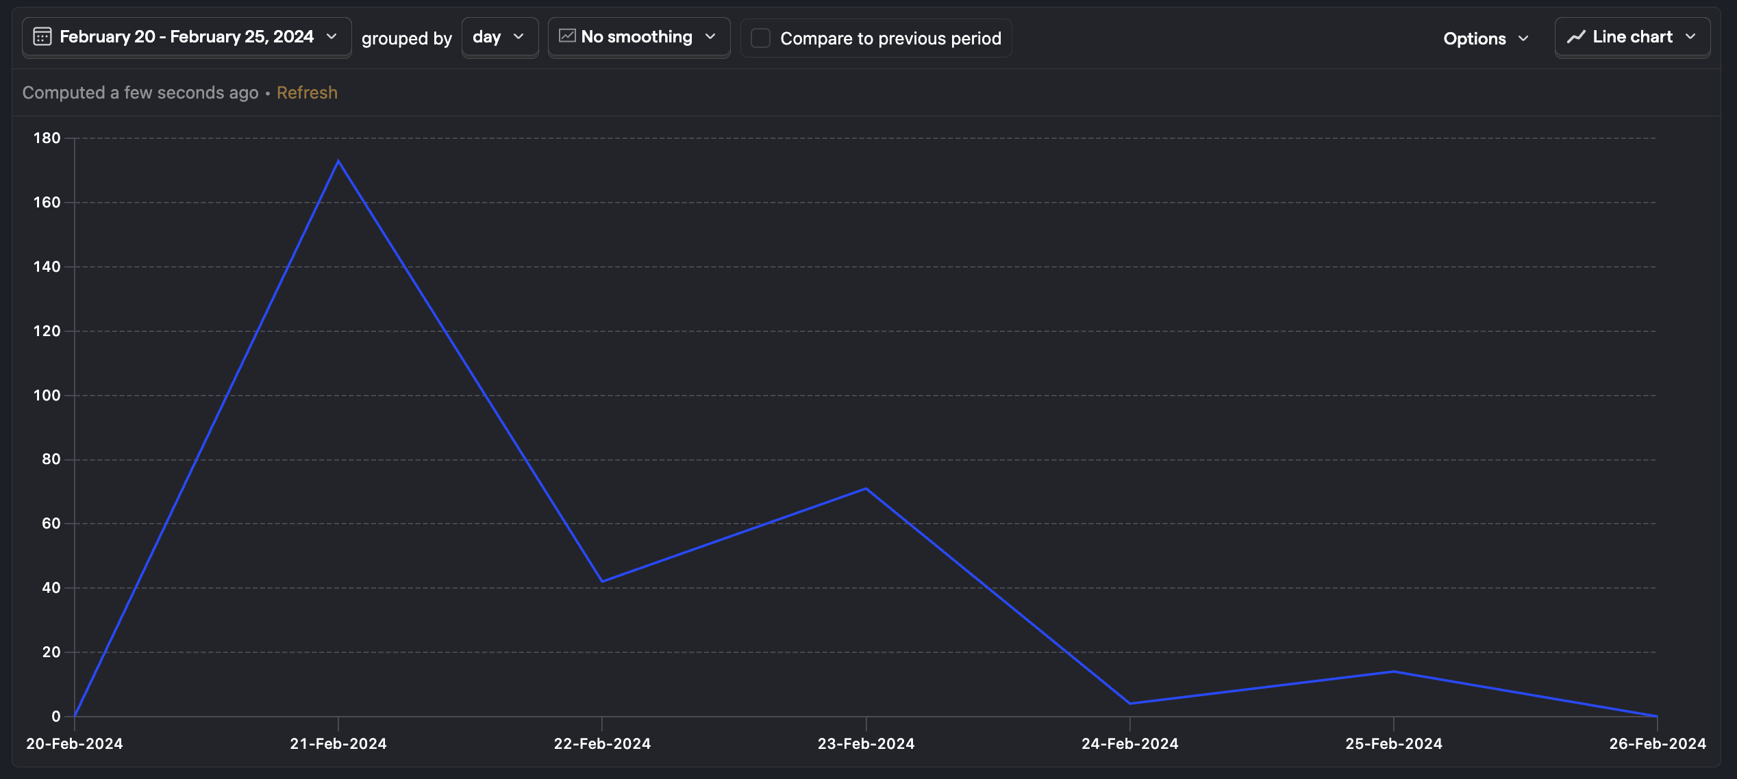Click the 20 y-axis label

51,652
